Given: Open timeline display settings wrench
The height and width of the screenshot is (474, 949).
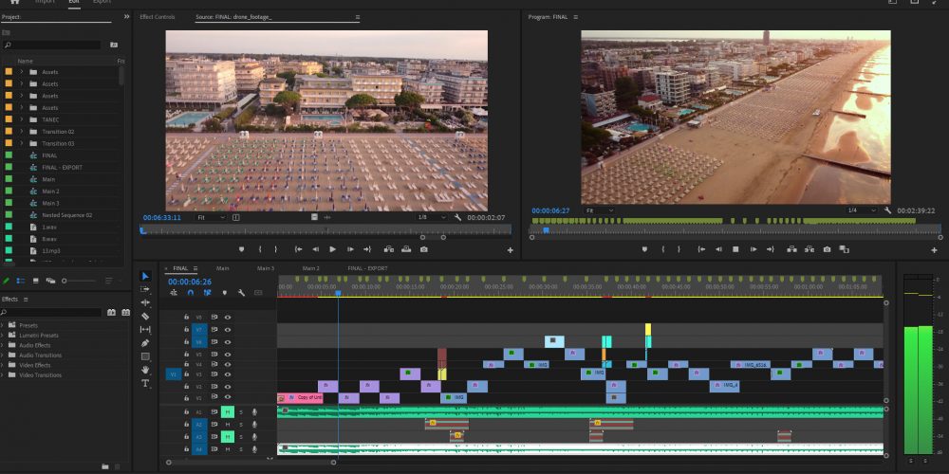Looking at the screenshot, I should click(241, 293).
